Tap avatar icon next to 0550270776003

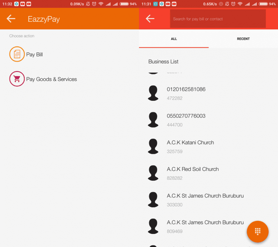[x=153, y=120]
